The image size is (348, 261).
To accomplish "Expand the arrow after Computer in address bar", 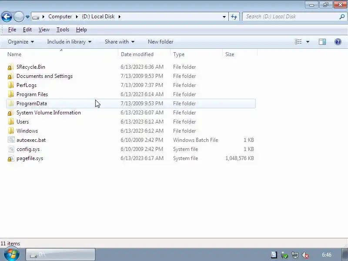I will click(x=77, y=17).
